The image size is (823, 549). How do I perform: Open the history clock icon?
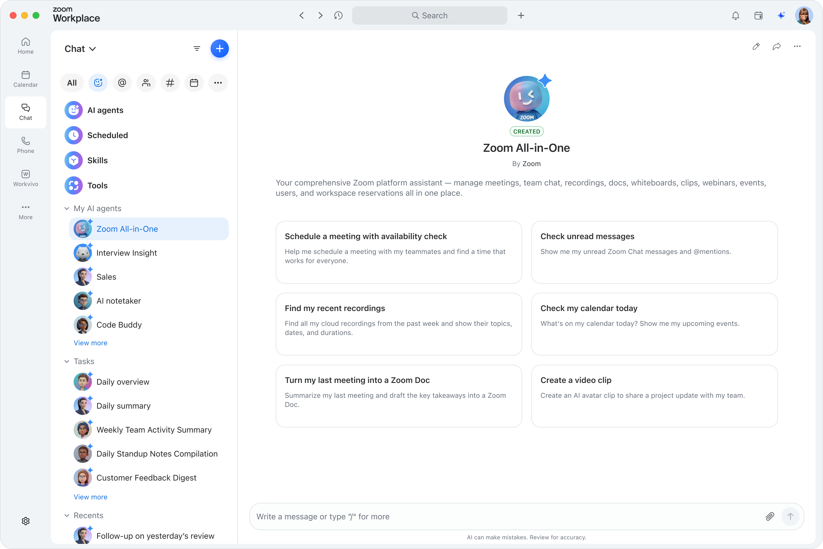[x=338, y=15]
